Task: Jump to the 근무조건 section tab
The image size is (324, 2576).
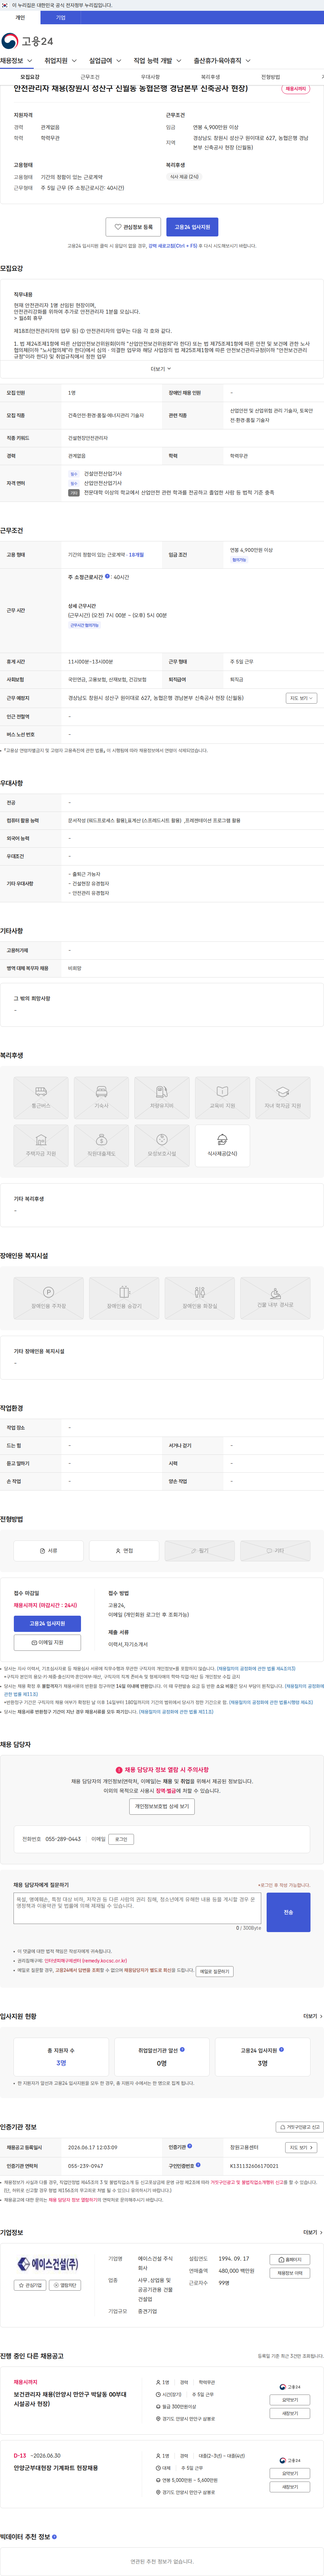Action: 90,77
